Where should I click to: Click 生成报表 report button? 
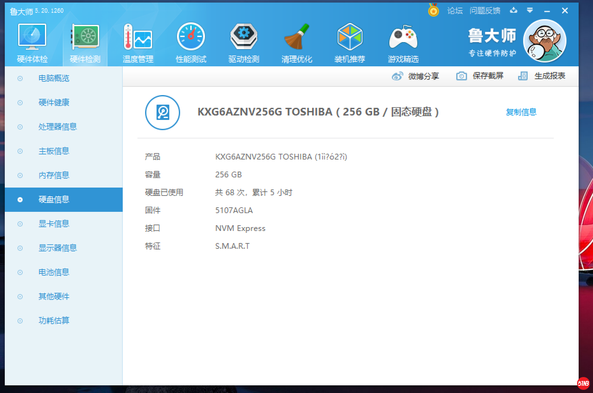tap(542, 76)
